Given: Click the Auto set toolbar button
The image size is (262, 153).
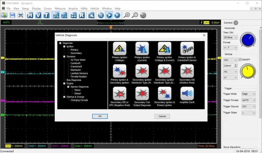Looking at the screenshot, I should click(x=101, y=15).
